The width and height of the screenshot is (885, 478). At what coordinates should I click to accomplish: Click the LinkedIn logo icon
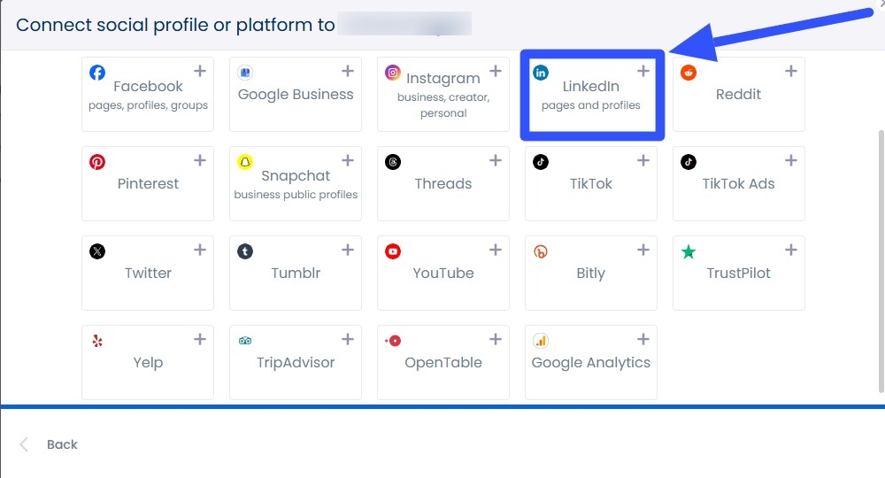coord(541,73)
